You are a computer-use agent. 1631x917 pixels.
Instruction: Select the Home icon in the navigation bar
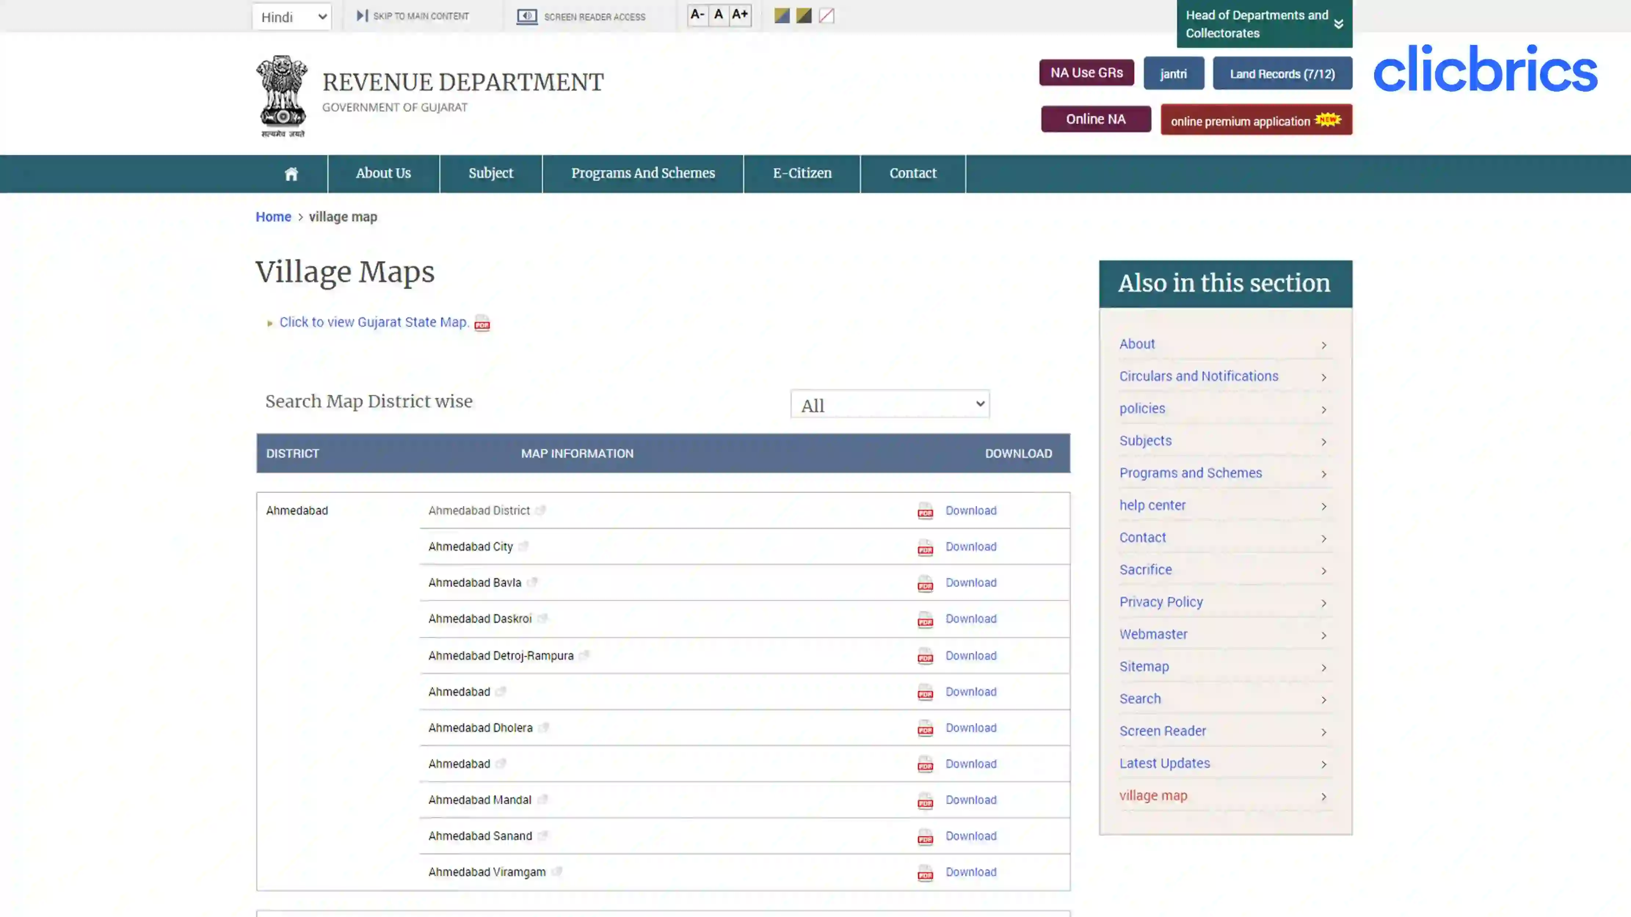pos(291,173)
